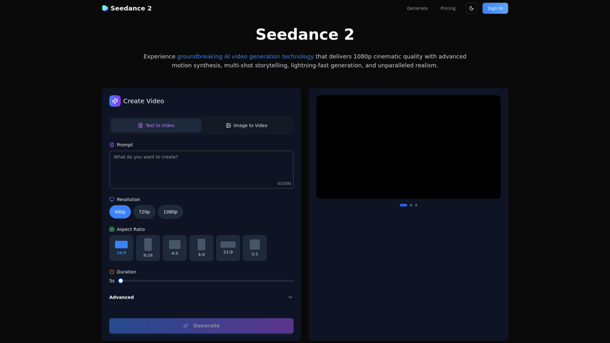
Task: Open groundbreaking AI video generation technology link
Action: [245, 57]
